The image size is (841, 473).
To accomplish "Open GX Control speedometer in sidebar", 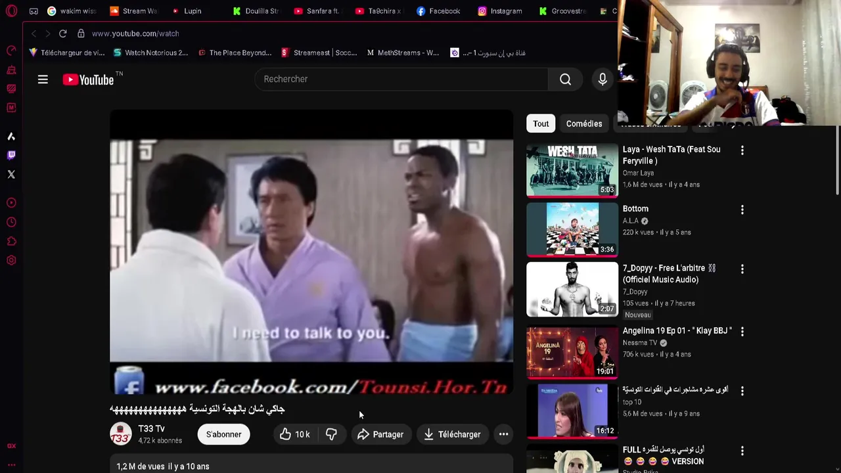I will (x=11, y=51).
